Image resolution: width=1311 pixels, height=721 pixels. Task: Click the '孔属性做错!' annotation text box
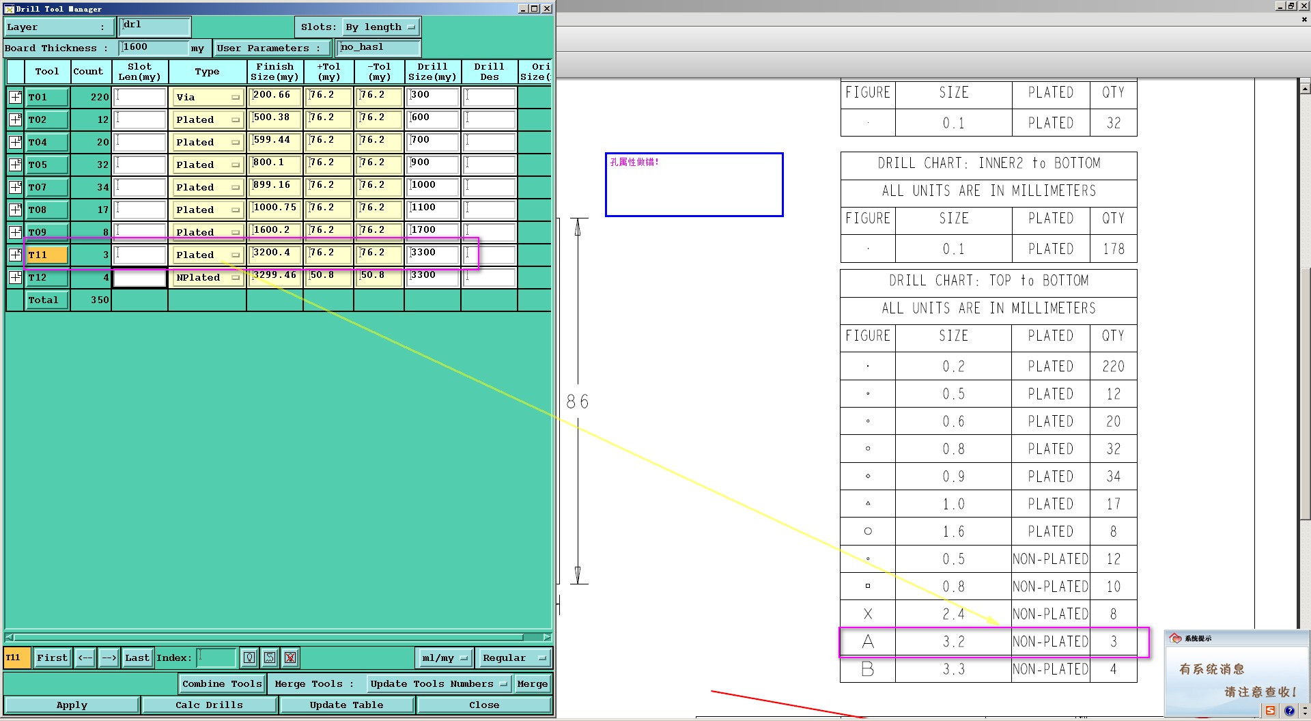pos(694,184)
